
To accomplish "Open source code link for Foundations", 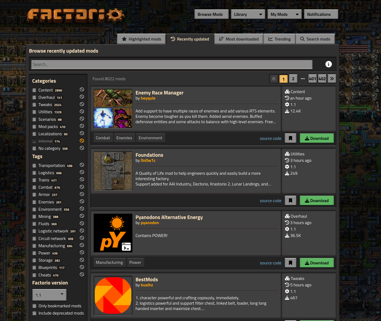I will [270, 201].
